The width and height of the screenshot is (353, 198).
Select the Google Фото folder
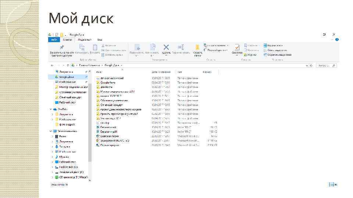[106, 82]
